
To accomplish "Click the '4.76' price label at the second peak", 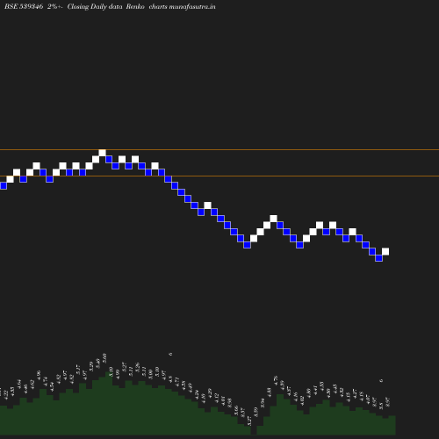I will tap(276, 380).
